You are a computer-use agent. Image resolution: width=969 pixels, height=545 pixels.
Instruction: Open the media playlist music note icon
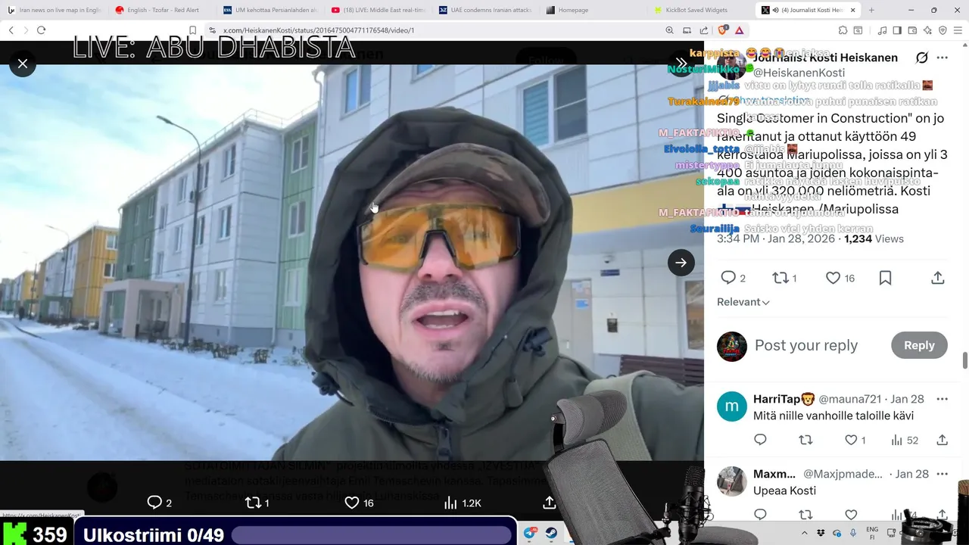pos(882,30)
